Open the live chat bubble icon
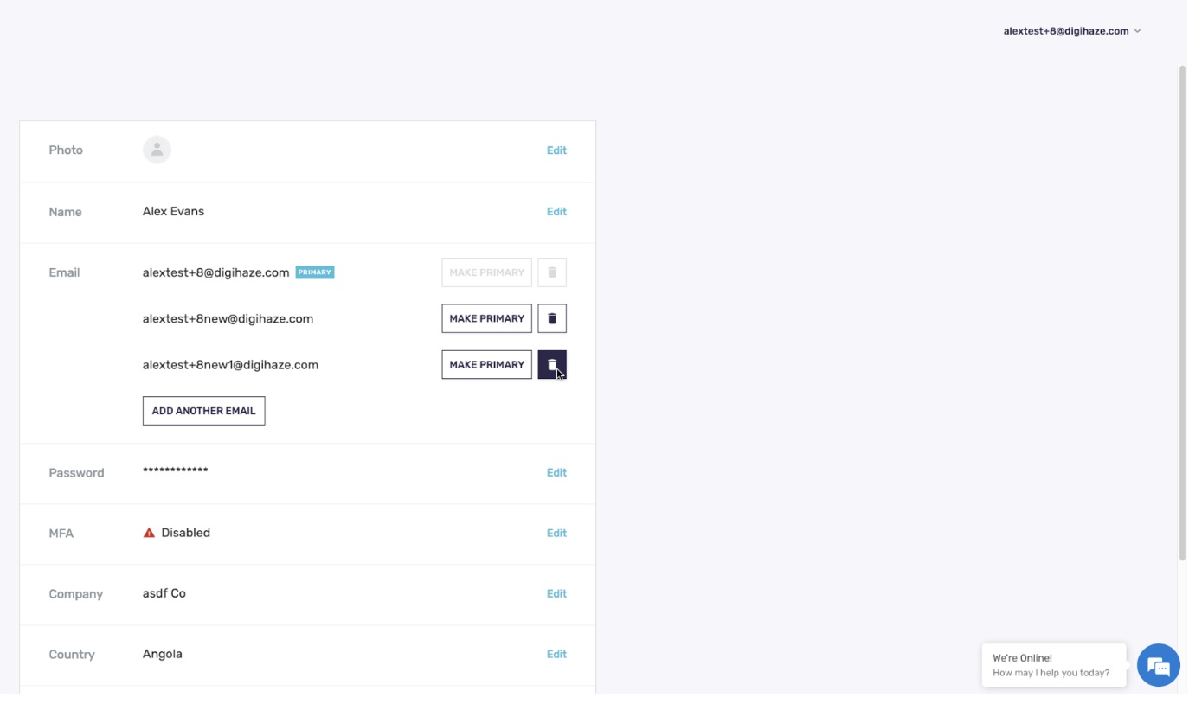This screenshot has width=1189, height=704. tap(1158, 665)
